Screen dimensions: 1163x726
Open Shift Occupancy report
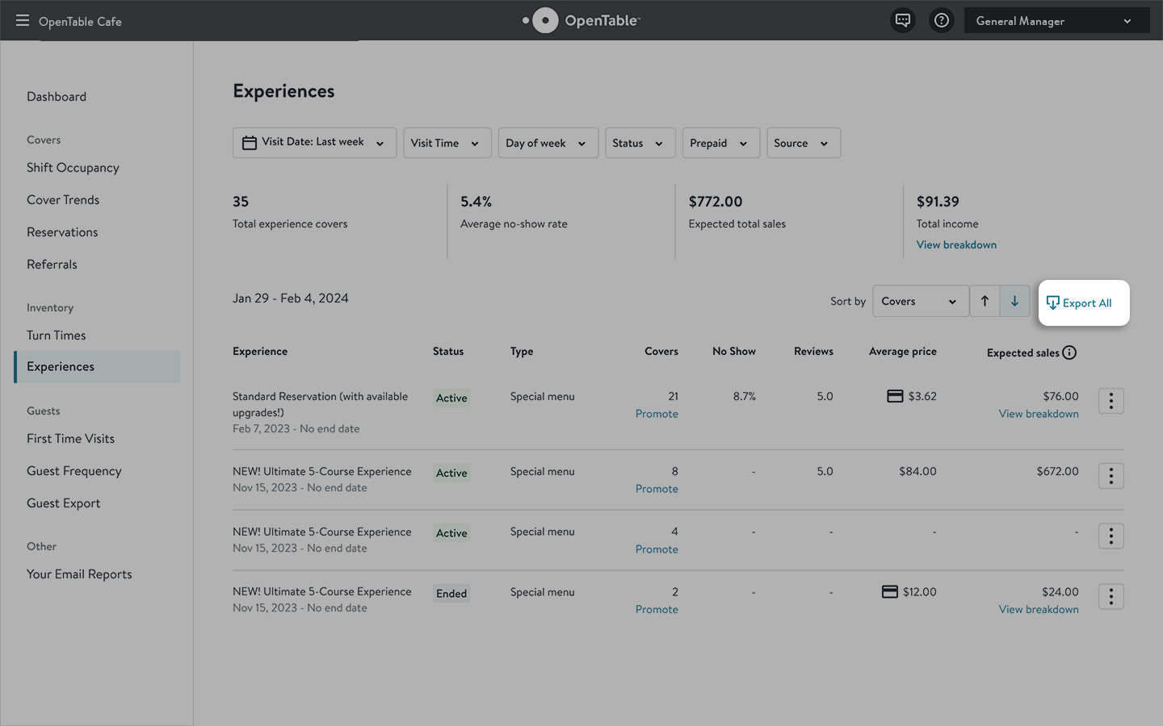tap(73, 168)
